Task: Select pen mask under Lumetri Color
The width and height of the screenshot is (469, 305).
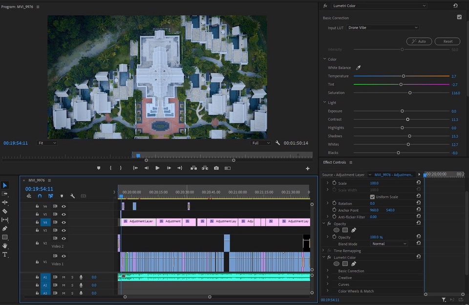Action: [354, 264]
